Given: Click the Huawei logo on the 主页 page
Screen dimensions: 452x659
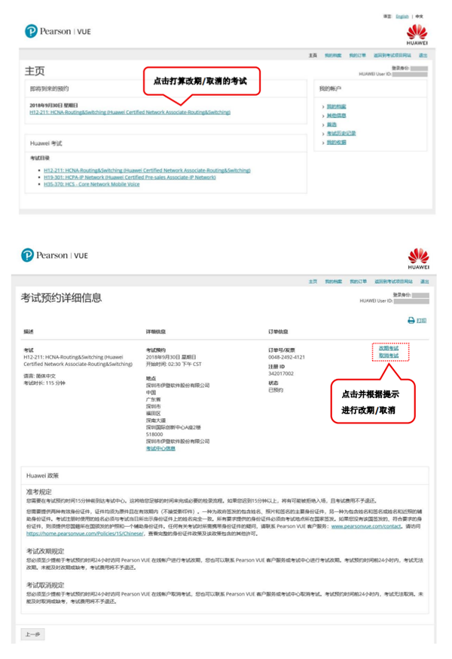Looking at the screenshot, I should pyautogui.click(x=417, y=34).
